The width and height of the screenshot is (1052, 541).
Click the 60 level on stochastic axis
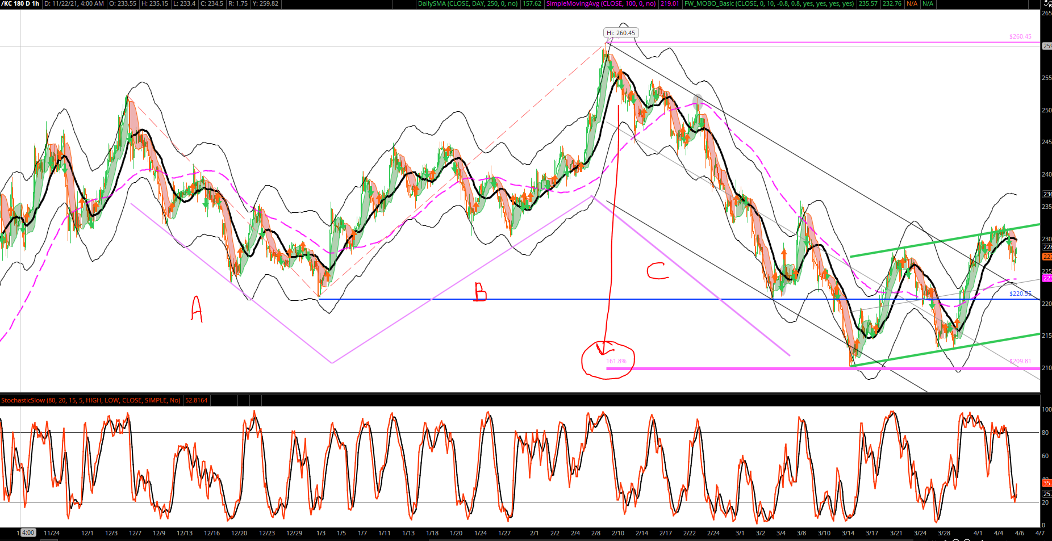[1045, 456]
